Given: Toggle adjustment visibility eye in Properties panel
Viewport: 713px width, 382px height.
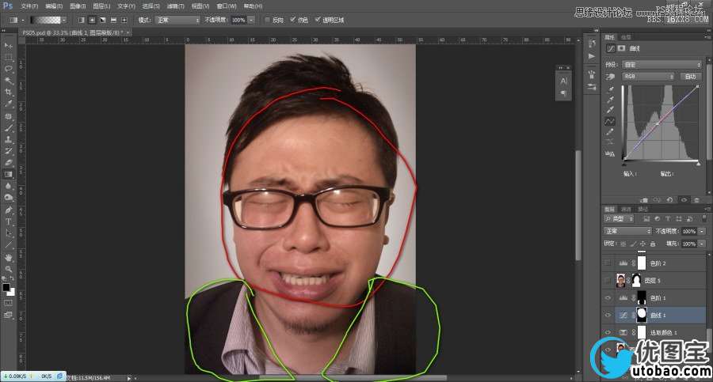Looking at the screenshot, I should (684, 200).
